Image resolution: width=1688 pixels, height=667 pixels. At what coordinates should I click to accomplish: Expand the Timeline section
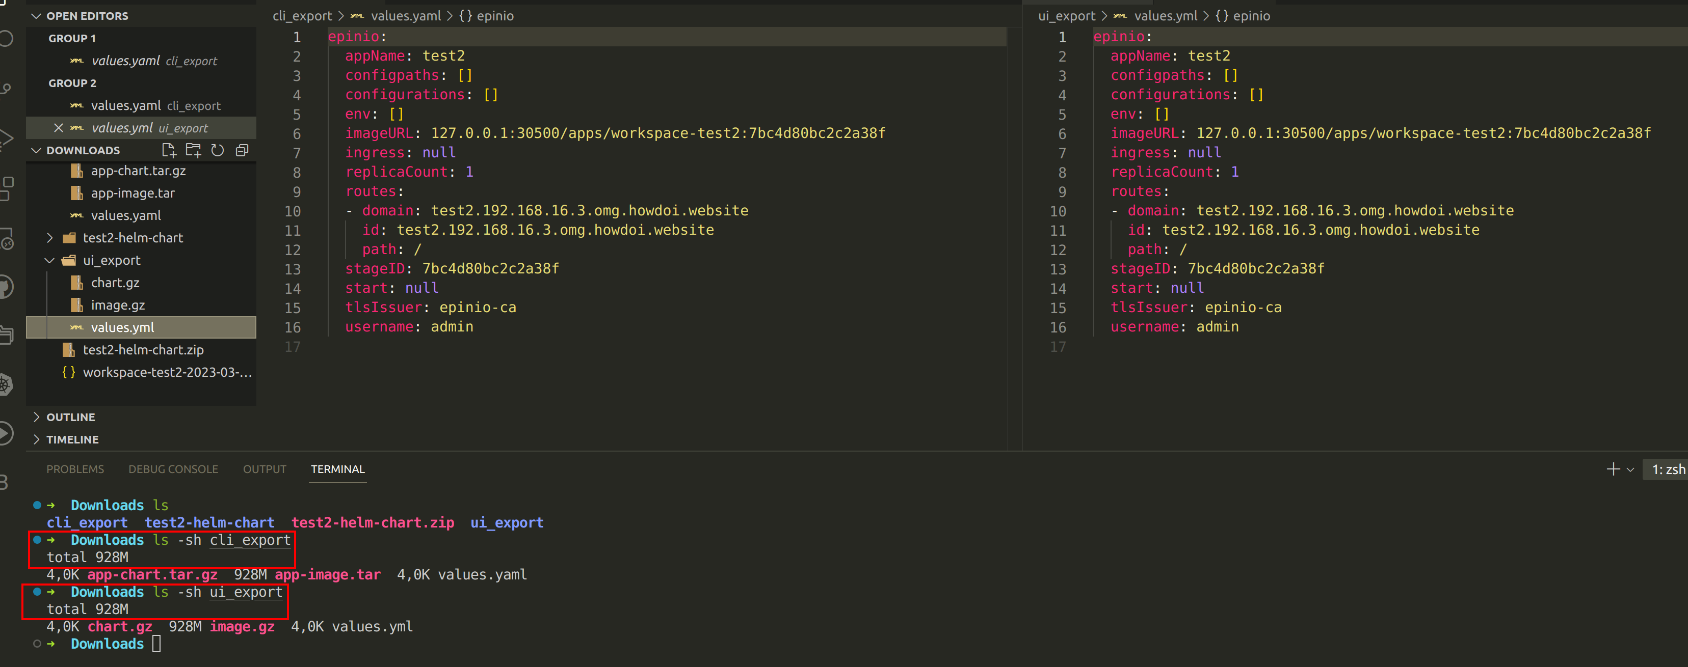(36, 439)
